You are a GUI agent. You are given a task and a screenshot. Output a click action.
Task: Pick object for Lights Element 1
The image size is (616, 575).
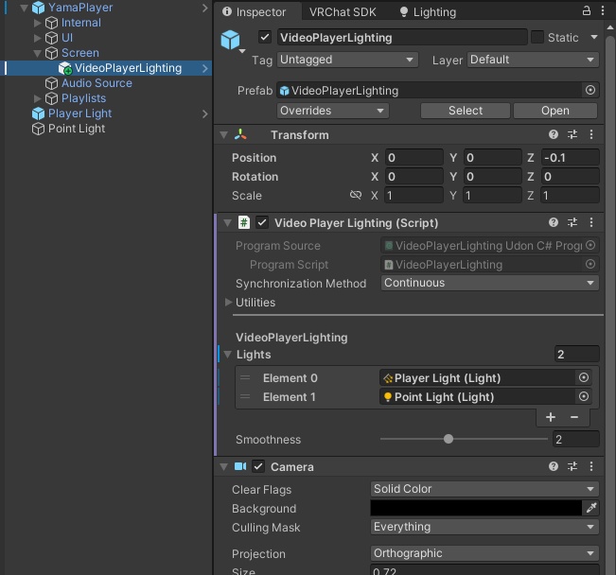(x=584, y=396)
